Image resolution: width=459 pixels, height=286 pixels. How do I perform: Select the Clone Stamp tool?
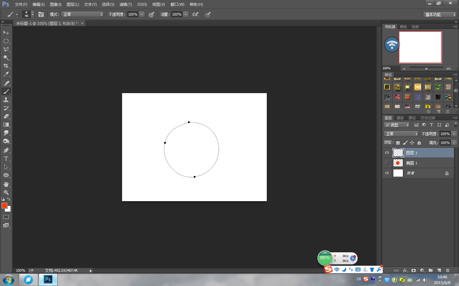(6, 100)
